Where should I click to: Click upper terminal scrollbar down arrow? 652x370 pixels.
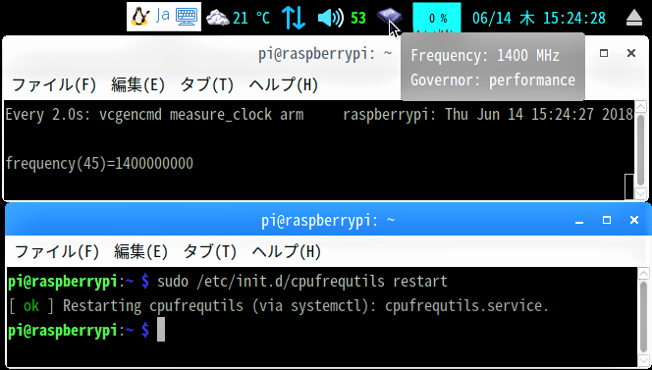pyautogui.click(x=641, y=193)
